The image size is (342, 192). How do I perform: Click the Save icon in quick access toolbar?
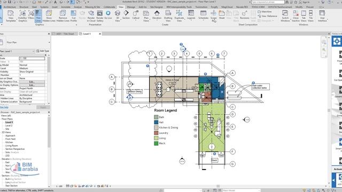[10, 2]
